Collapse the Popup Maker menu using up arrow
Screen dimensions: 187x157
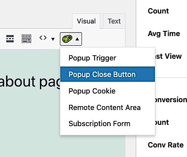tap(77, 39)
